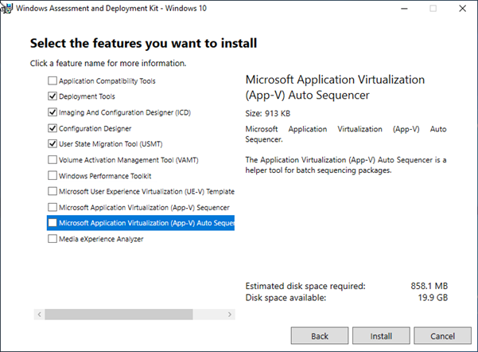Uncheck User State Migration Tool (USMT) checkbox
This screenshot has height=352, width=478.
pos(52,144)
